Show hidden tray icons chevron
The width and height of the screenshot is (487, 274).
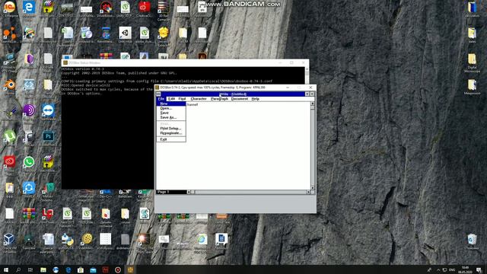tap(438, 269)
